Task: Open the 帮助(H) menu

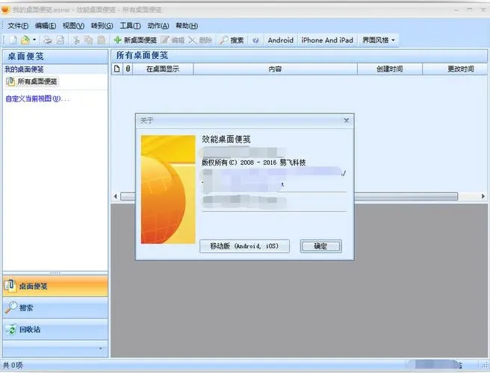Action: click(x=187, y=25)
